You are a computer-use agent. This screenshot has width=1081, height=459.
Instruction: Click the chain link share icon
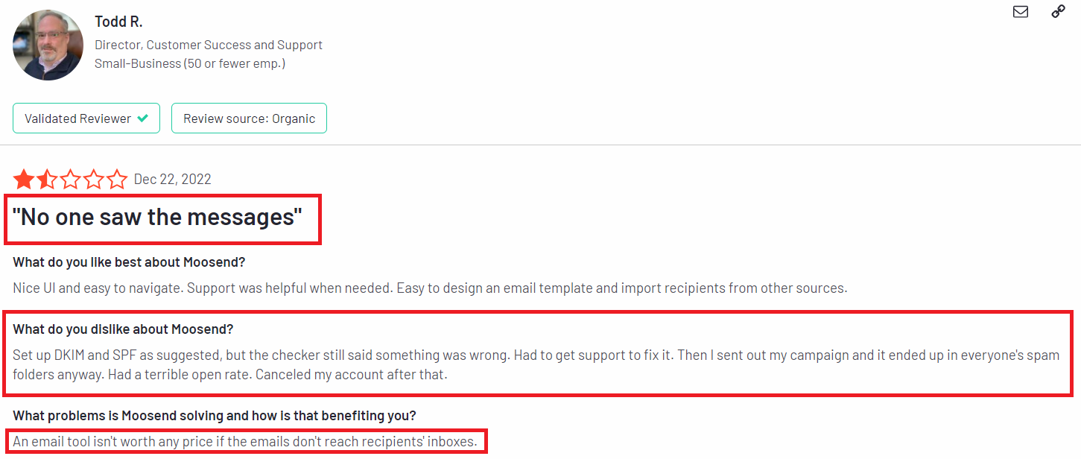coord(1058,12)
